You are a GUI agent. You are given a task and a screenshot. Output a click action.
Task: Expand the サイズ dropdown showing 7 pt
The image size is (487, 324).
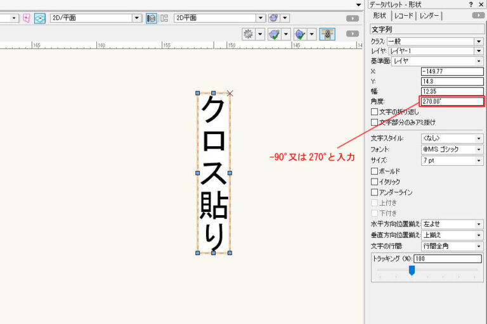tap(451, 160)
